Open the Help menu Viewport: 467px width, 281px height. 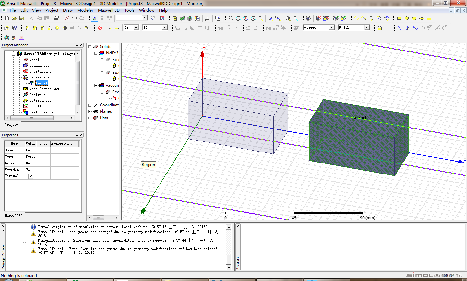coord(163,10)
